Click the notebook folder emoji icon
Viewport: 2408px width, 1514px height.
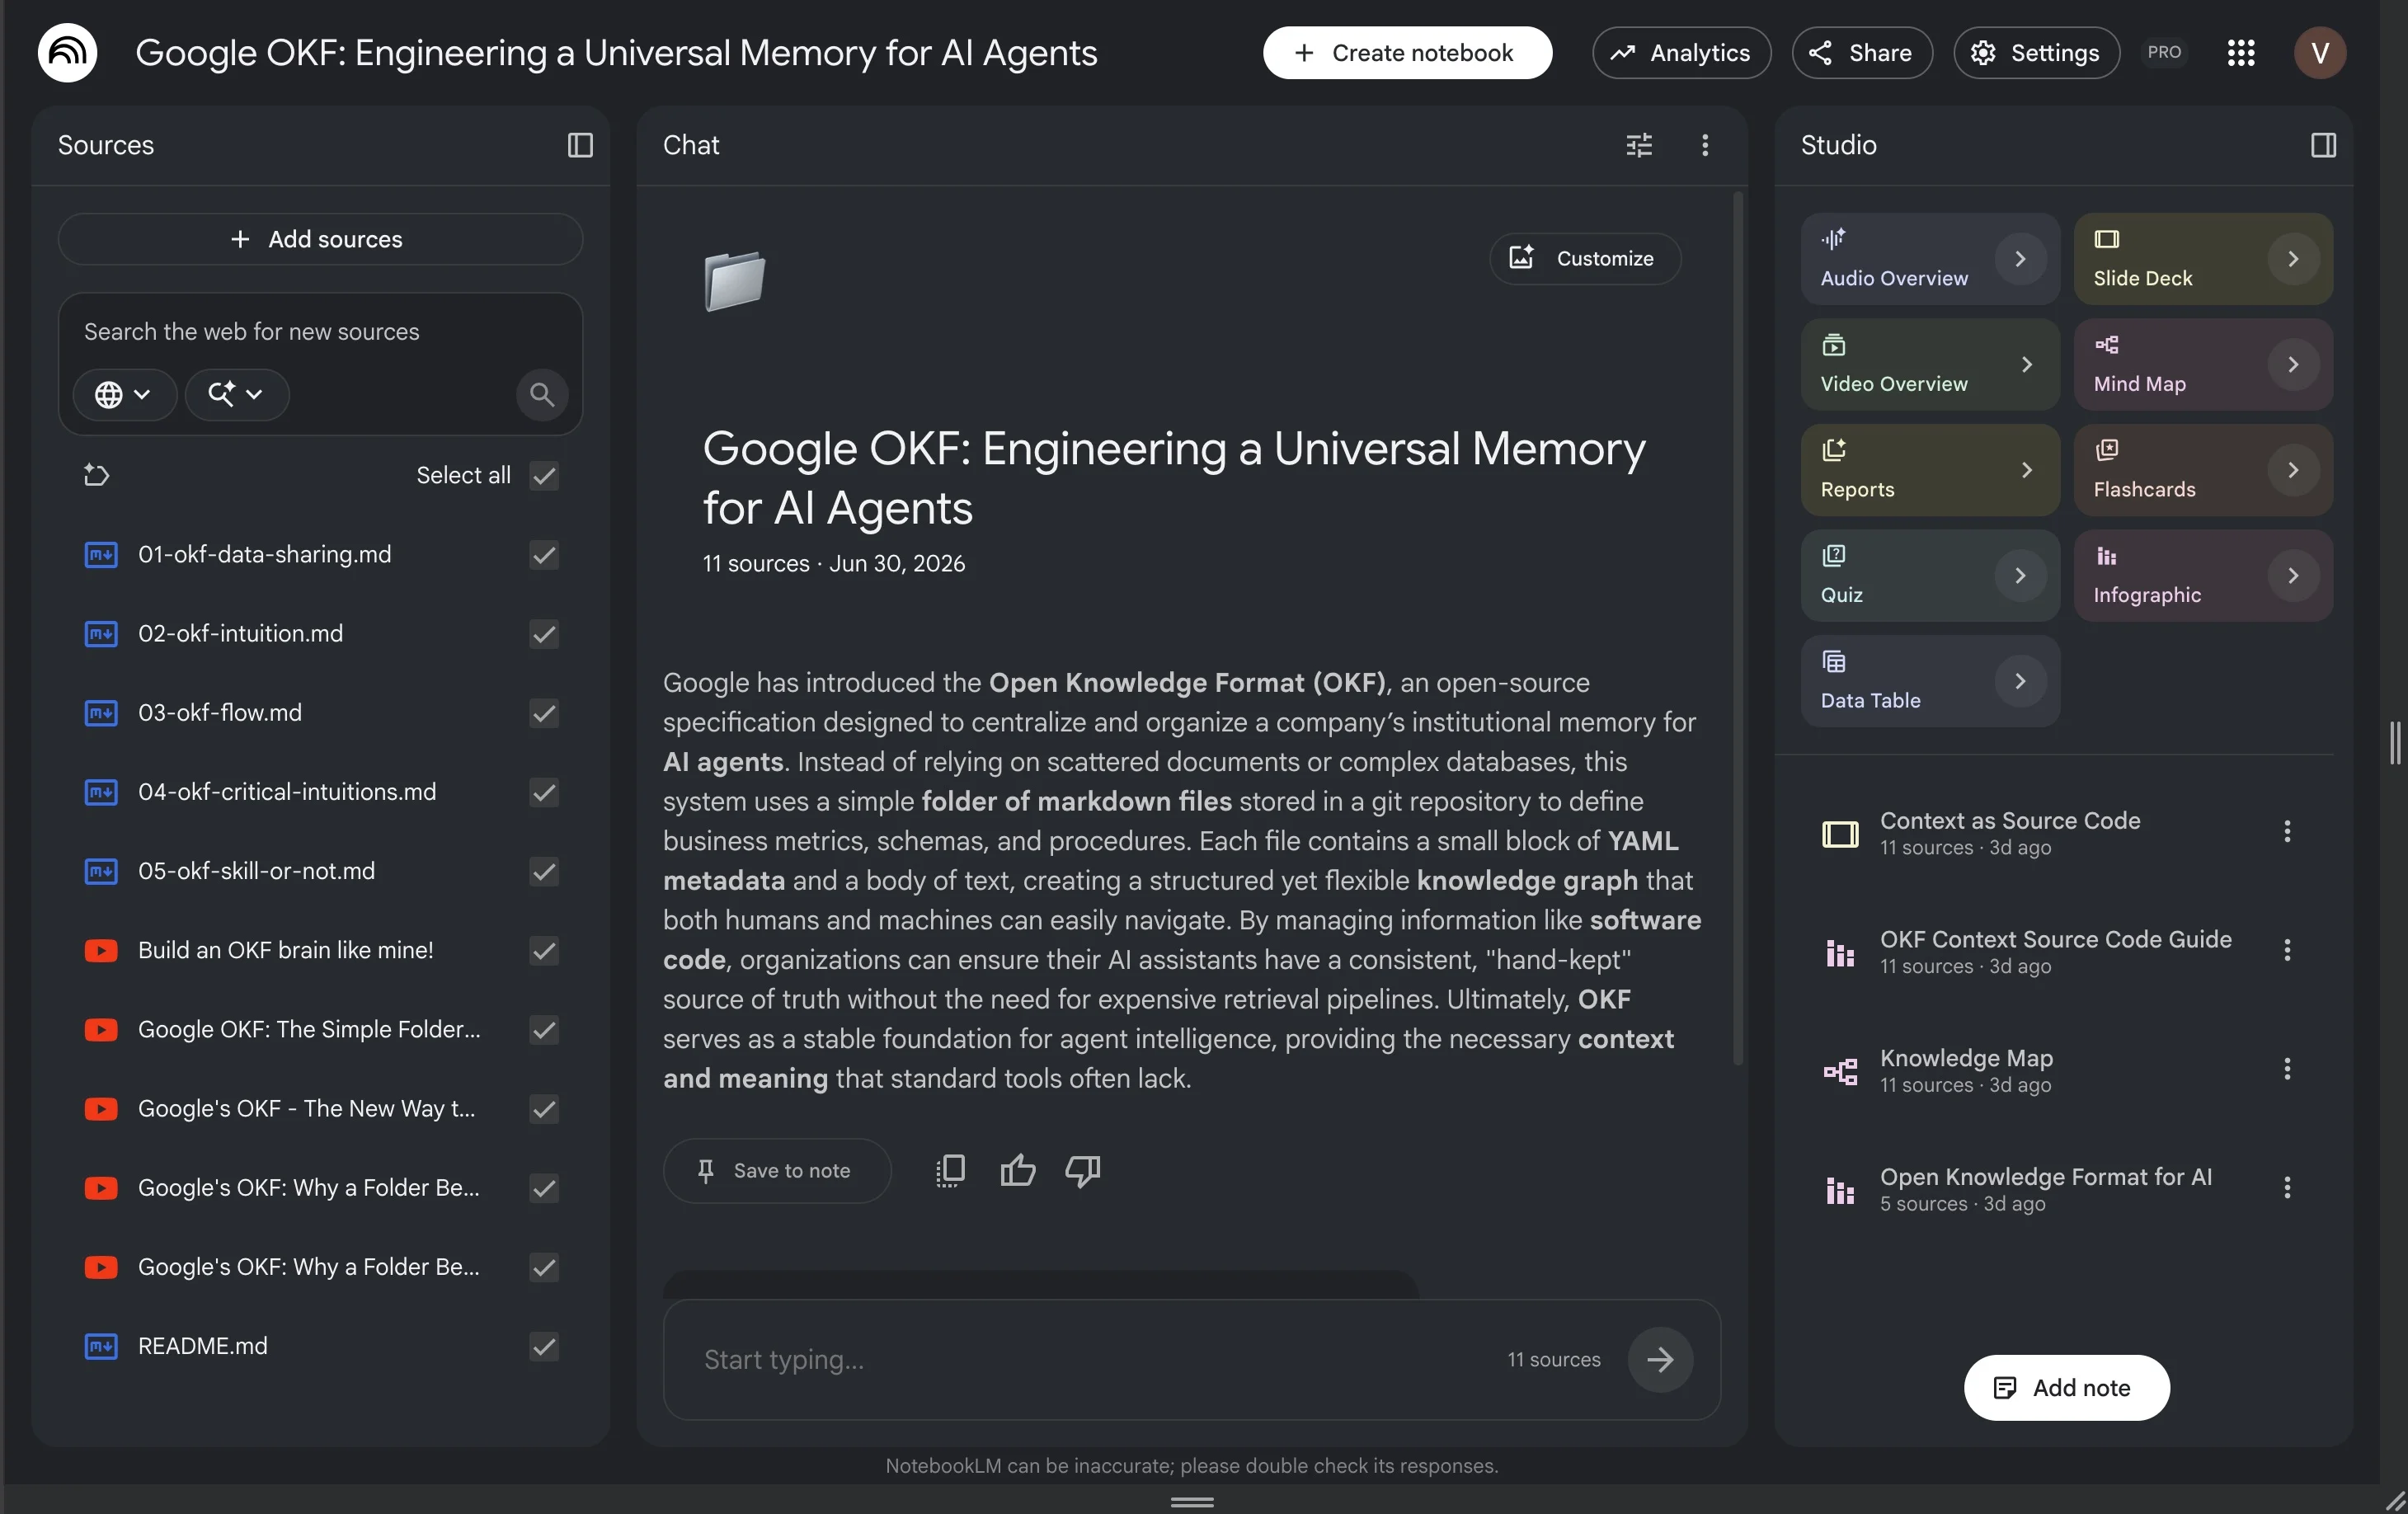pos(734,280)
